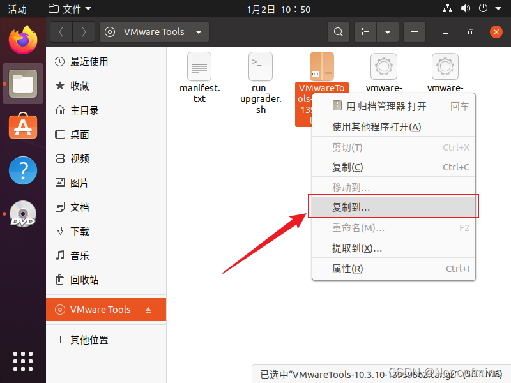Launch Ubuntu Software from dock
Image resolution: width=511 pixels, height=383 pixels.
(x=23, y=126)
